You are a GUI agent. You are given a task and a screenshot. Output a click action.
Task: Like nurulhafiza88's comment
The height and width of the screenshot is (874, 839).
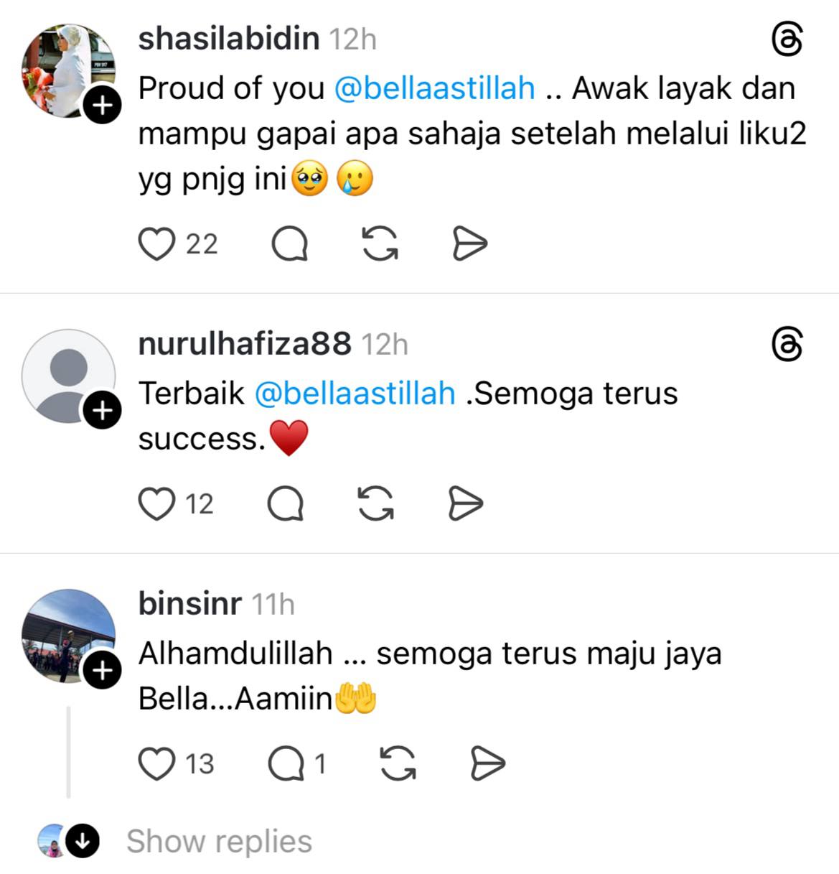tap(156, 503)
